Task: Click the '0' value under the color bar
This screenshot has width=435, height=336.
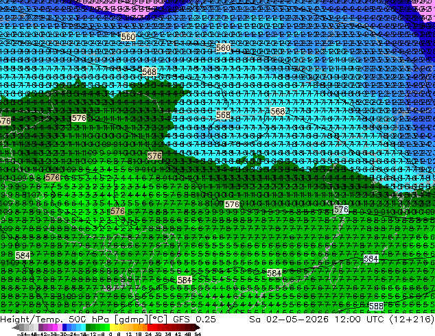Action: (x=110, y=335)
